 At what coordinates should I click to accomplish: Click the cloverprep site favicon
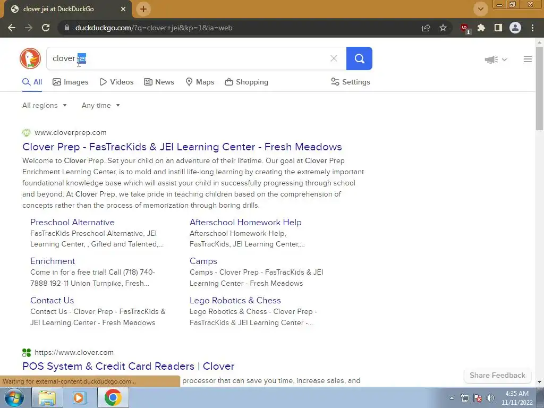[27, 132]
